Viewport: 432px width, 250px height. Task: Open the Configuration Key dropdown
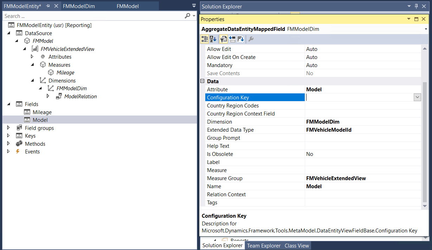(x=417, y=98)
